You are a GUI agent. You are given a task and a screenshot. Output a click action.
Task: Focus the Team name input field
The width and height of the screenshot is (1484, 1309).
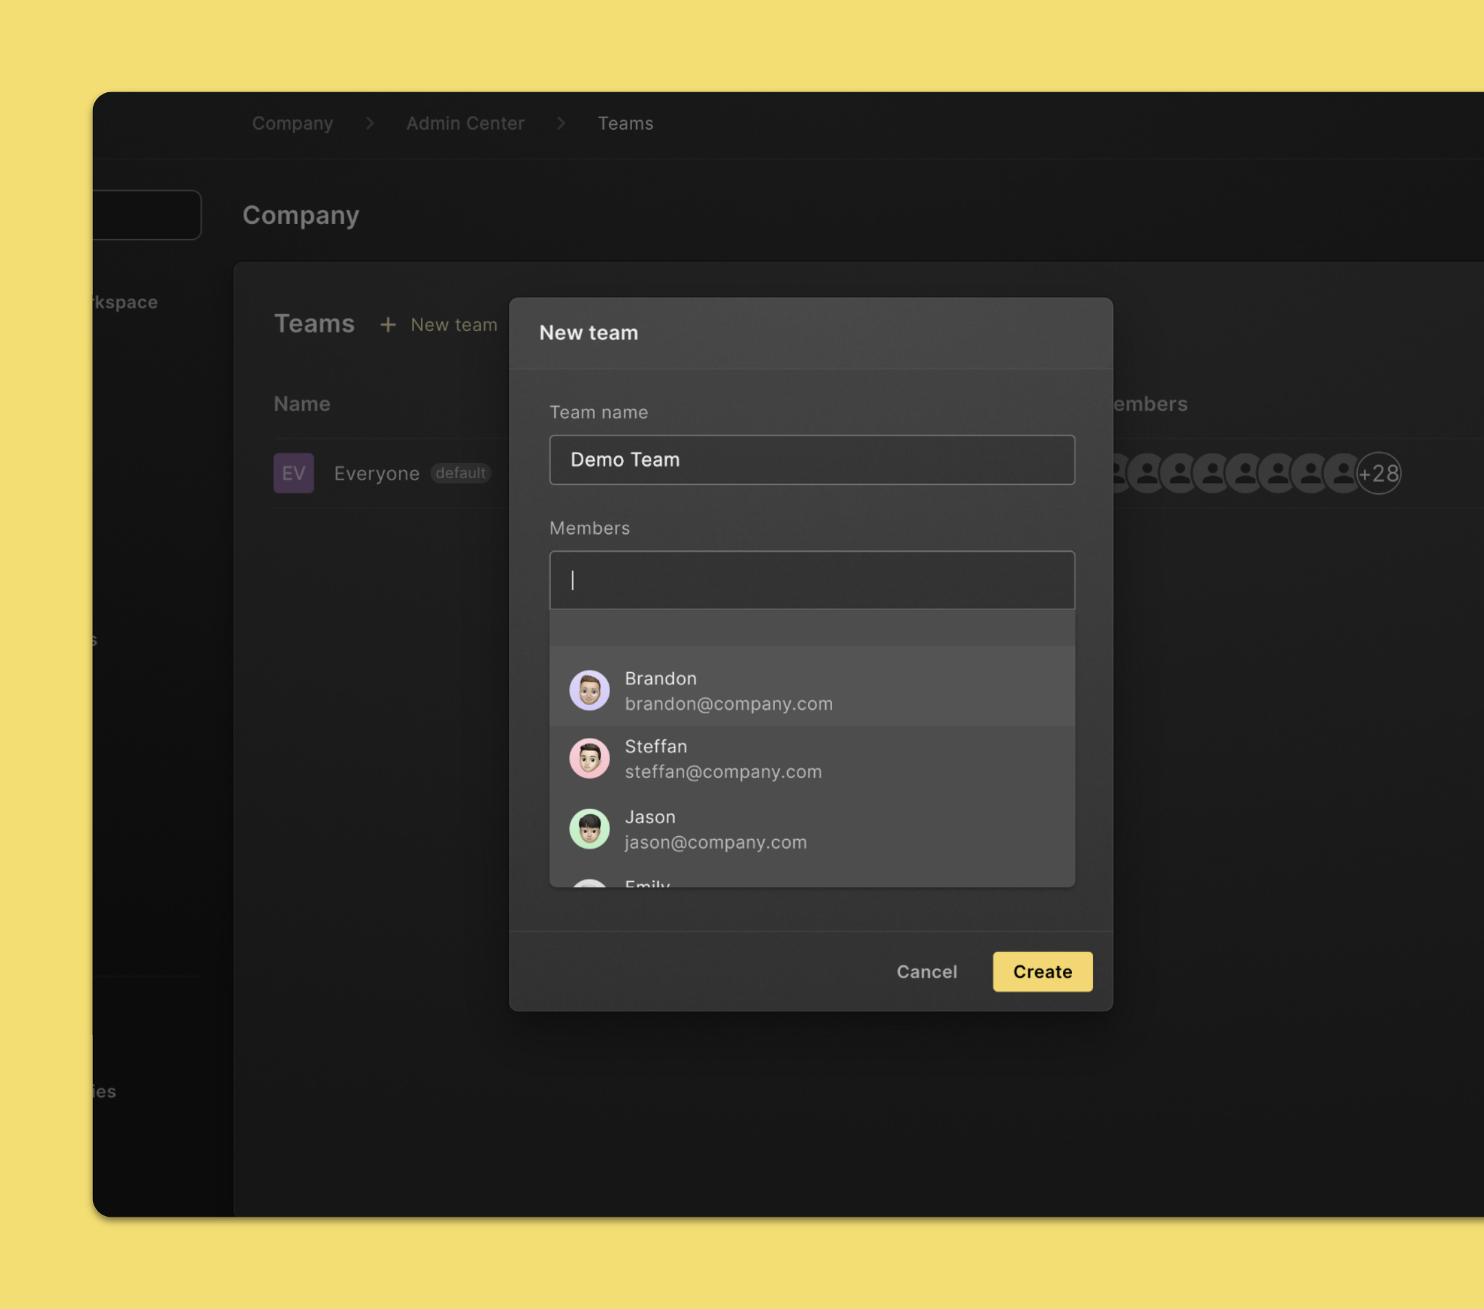pyautogui.click(x=812, y=460)
